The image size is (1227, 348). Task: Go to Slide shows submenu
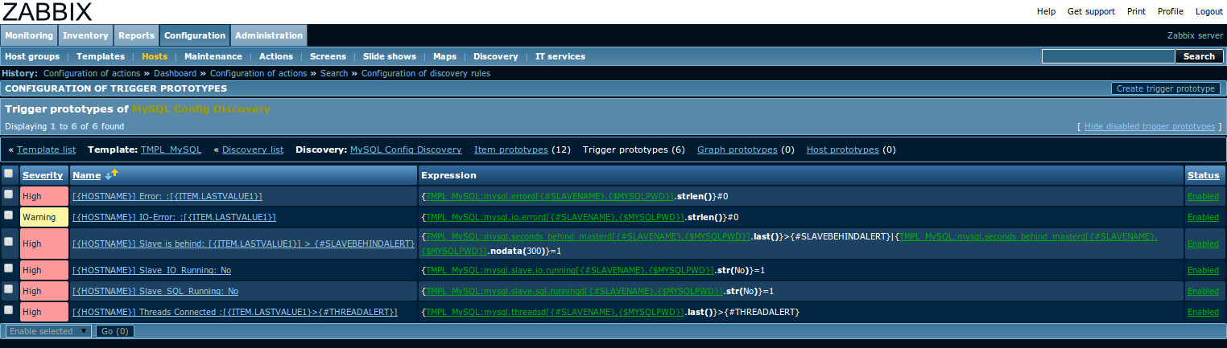point(390,56)
